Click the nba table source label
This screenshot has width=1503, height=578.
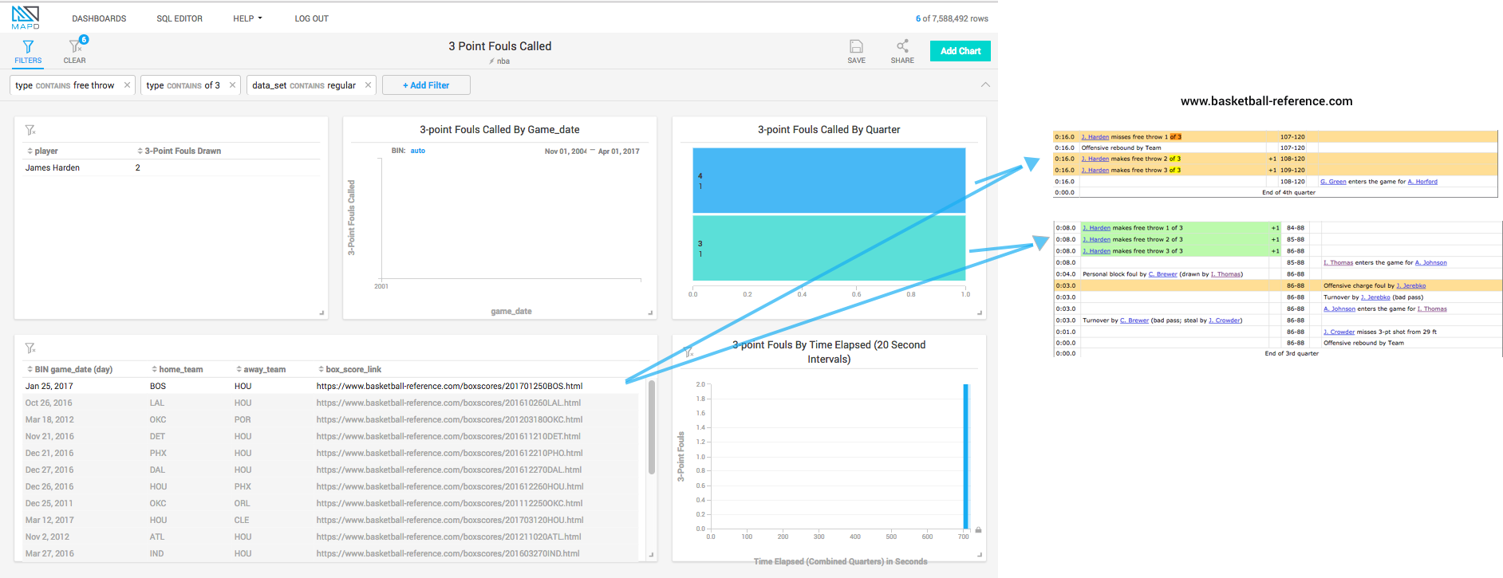pos(499,61)
